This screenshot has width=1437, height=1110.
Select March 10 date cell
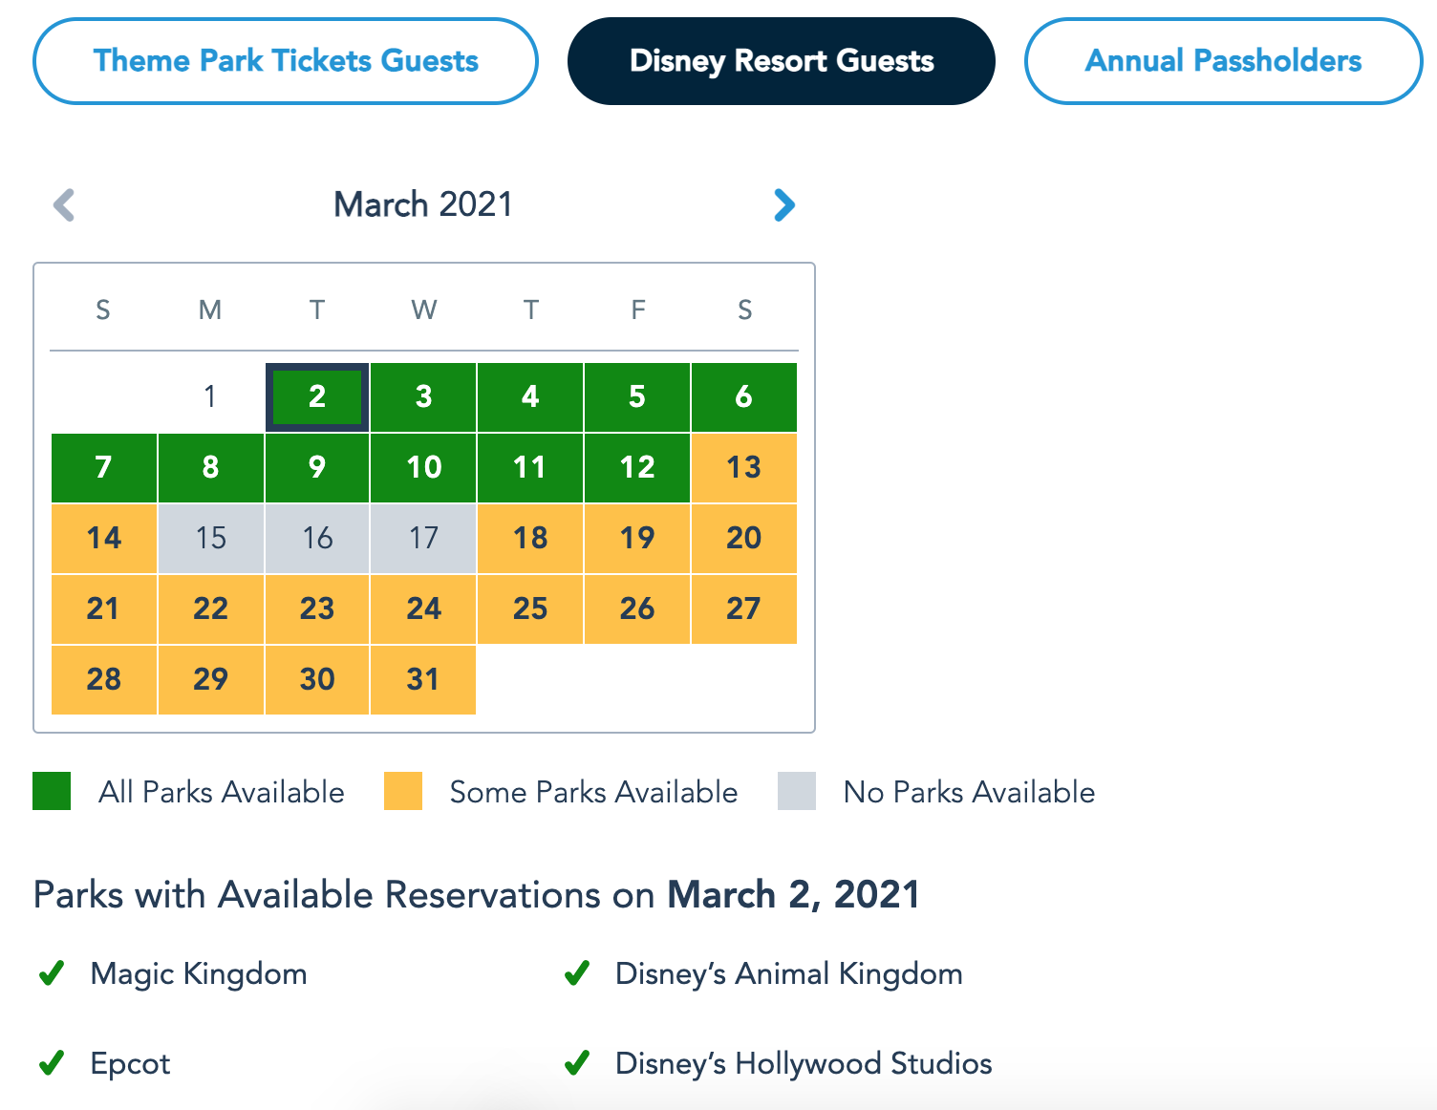tap(423, 467)
